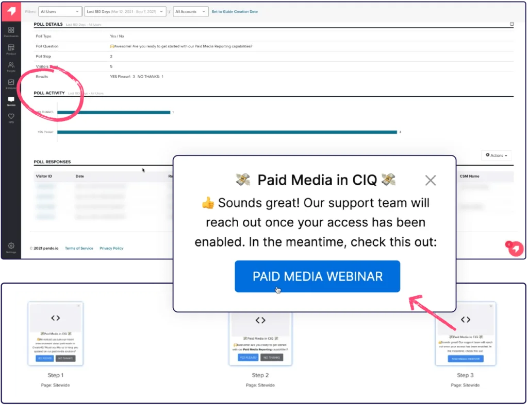Image resolution: width=528 pixels, height=405 pixels.
Task: Open the Privacy Policy footer link
Action: tap(111, 248)
